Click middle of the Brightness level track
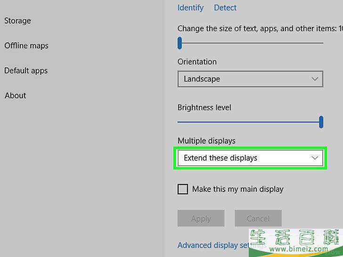This screenshot has height=257, width=343. [249, 122]
